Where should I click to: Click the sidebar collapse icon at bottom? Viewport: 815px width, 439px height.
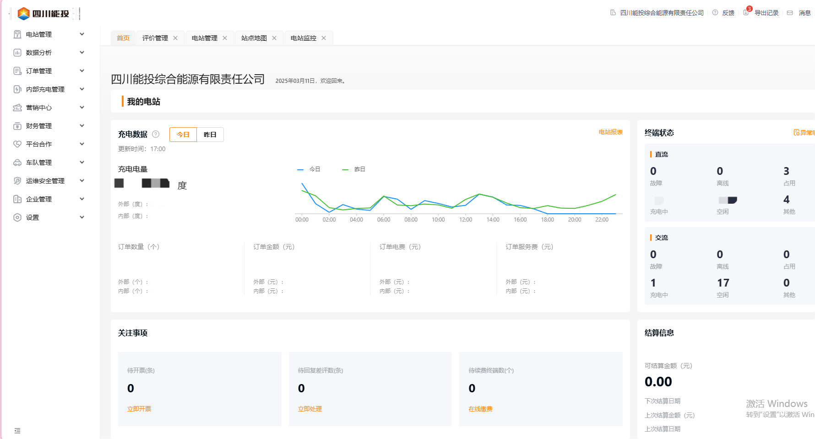17,431
